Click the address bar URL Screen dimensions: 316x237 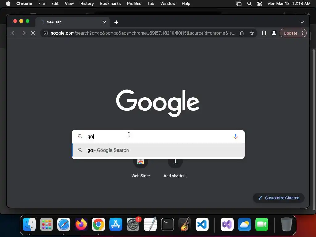point(143,33)
